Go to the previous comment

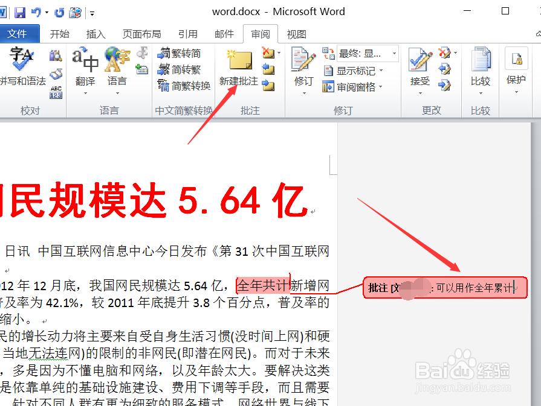pyautogui.click(x=268, y=69)
